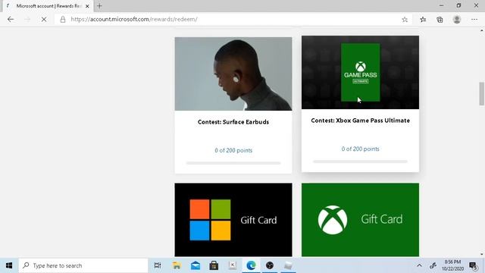
Task: Select the Microsoft account Rewards tab
Action: pos(47,6)
